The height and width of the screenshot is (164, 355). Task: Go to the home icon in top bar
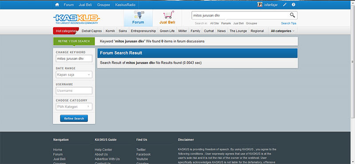coord(57,4)
